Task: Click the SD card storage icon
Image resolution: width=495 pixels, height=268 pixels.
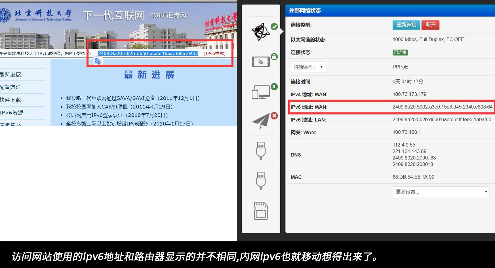Action: pos(261,211)
